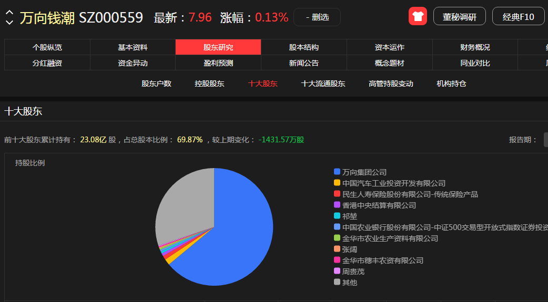The image size is (548, 302).
Task: Click the -1431.57万股 change value
Action: pos(281,140)
